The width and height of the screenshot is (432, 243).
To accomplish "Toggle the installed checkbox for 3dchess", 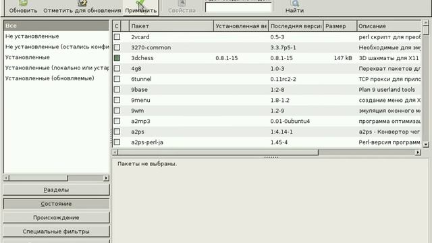I will pyautogui.click(x=117, y=58).
